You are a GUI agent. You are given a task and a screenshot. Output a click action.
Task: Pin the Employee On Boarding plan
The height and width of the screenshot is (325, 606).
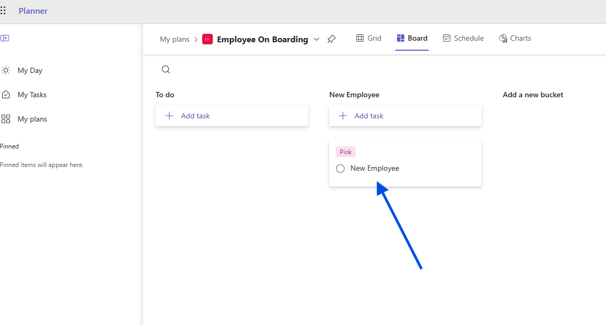coord(331,39)
